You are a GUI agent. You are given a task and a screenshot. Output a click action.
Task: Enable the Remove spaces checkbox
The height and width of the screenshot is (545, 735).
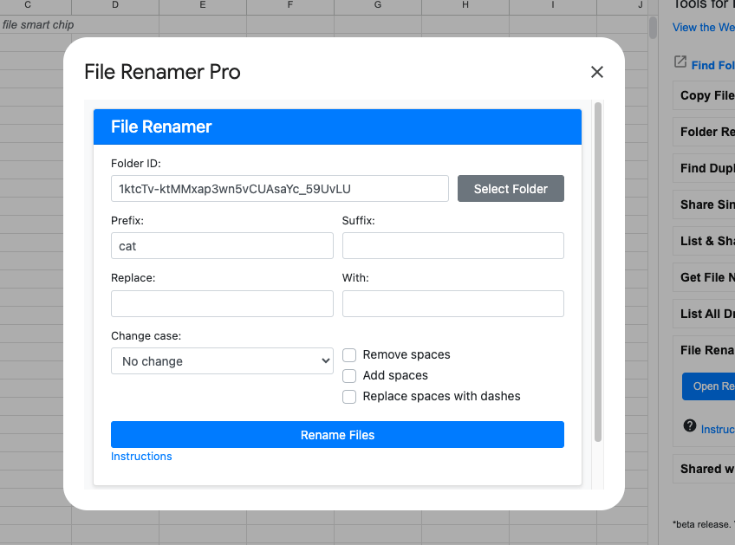(349, 355)
